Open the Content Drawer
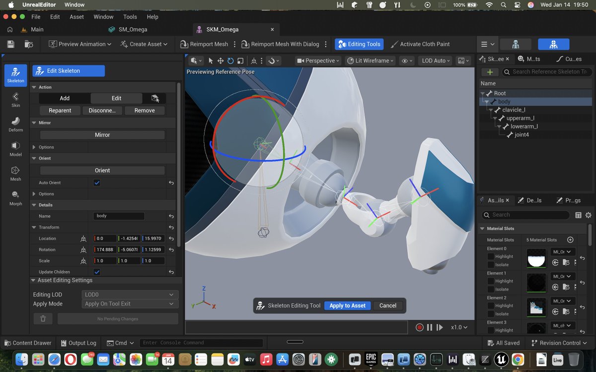 coord(28,343)
